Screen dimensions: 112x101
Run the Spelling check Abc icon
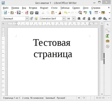[x=85, y=12]
